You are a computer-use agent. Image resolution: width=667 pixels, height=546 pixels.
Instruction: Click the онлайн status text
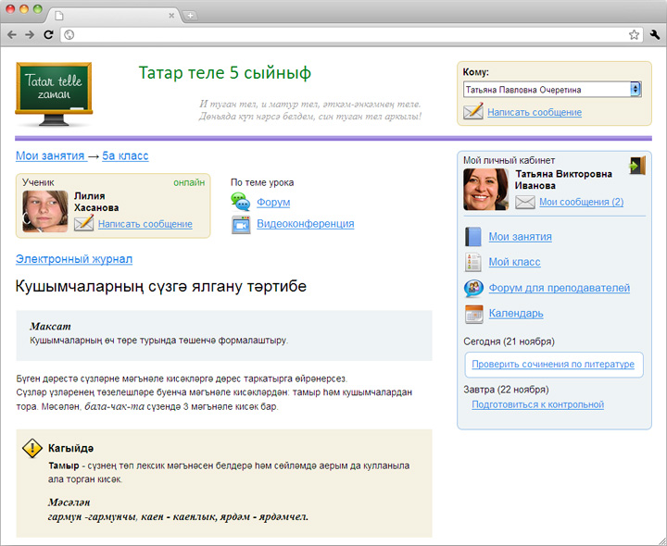coord(189,182)
